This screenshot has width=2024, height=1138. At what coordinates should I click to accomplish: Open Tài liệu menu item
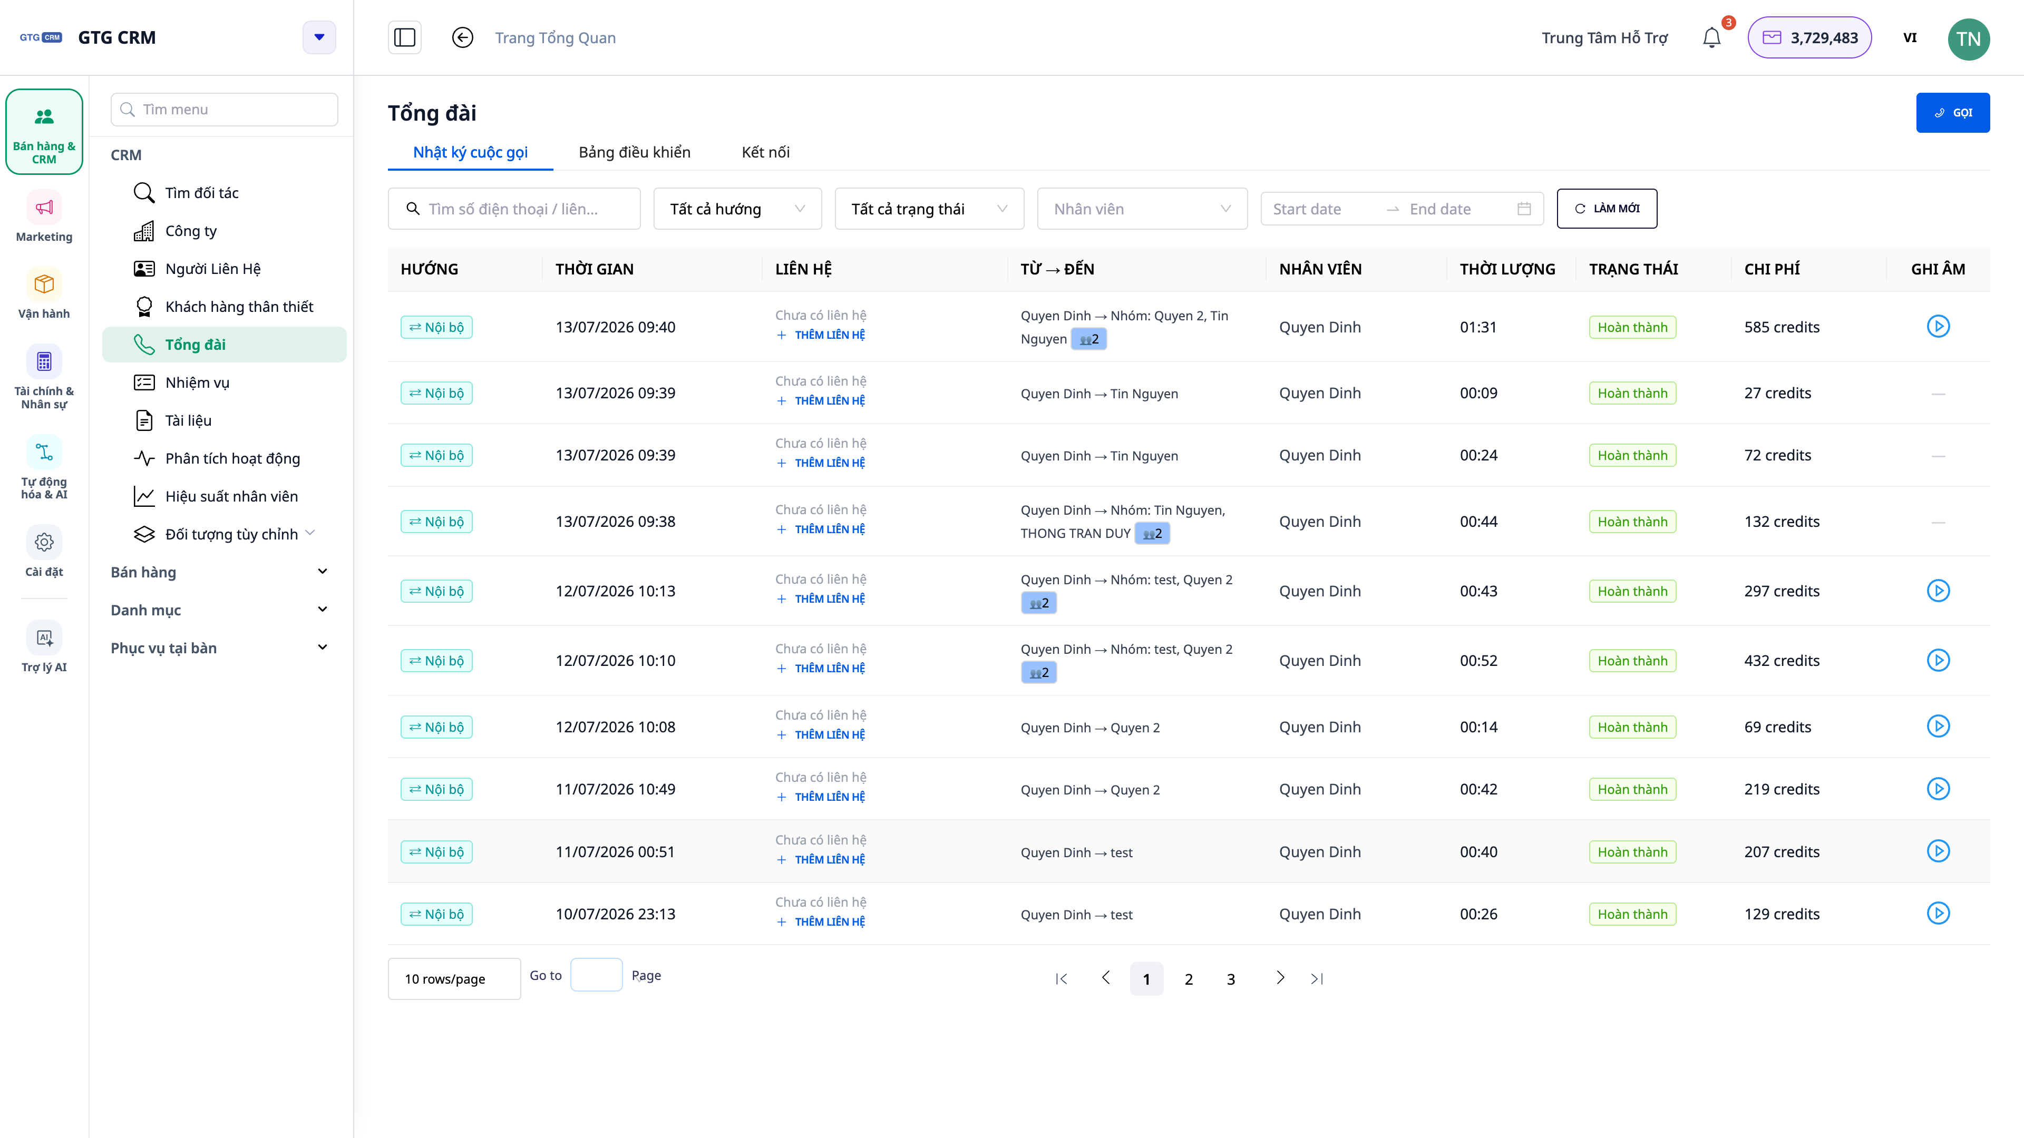coord(224,421)
